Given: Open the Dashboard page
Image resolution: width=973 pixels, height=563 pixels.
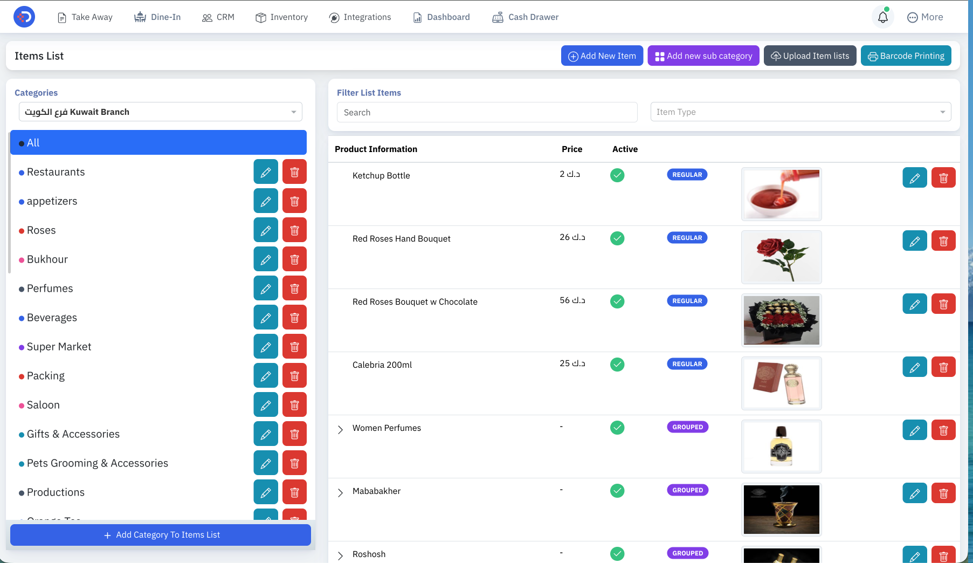Looking at the screenshot, I should (x=441, y=17).
